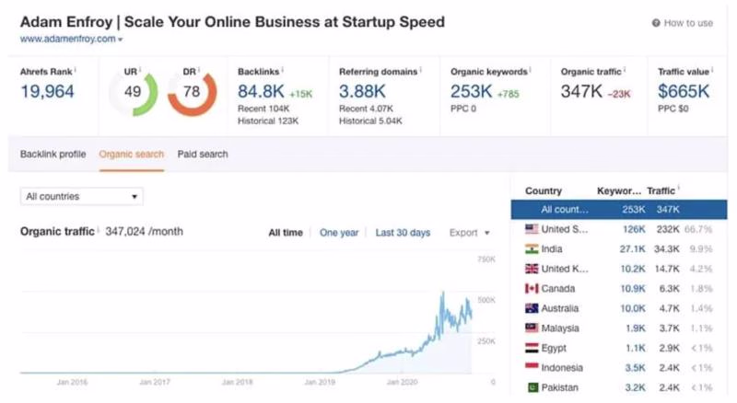The width and height of the screenshot is (737, 403).
Task: Click the United Kingdom flag icon
Action: (532, 269)
